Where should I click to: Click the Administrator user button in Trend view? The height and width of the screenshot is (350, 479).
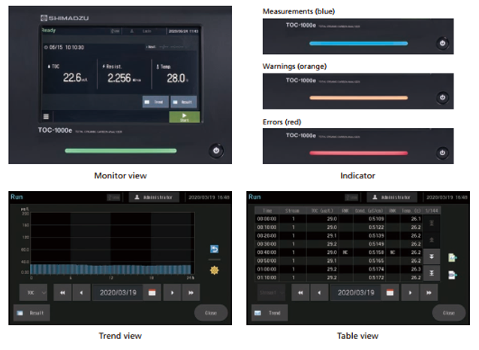click(x=154, y=197)
